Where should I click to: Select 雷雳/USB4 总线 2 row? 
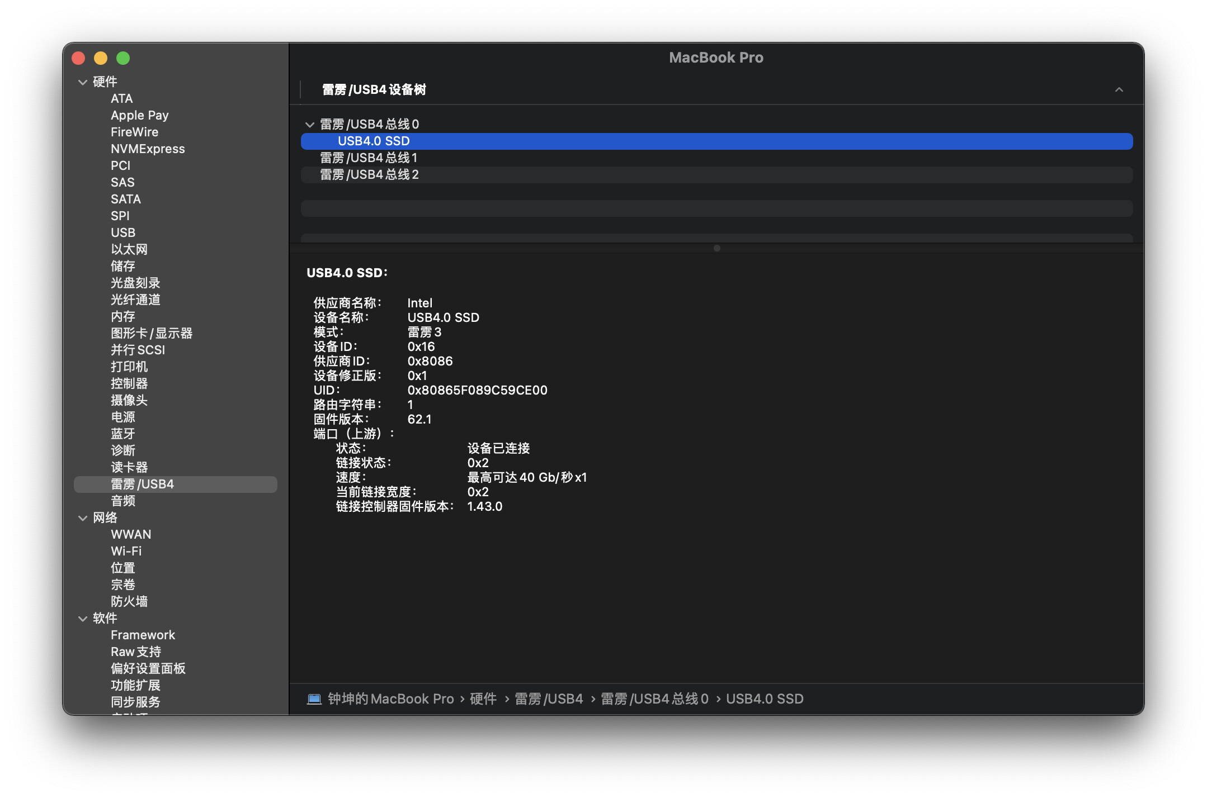pyautogui.click(x=716, y=175)
